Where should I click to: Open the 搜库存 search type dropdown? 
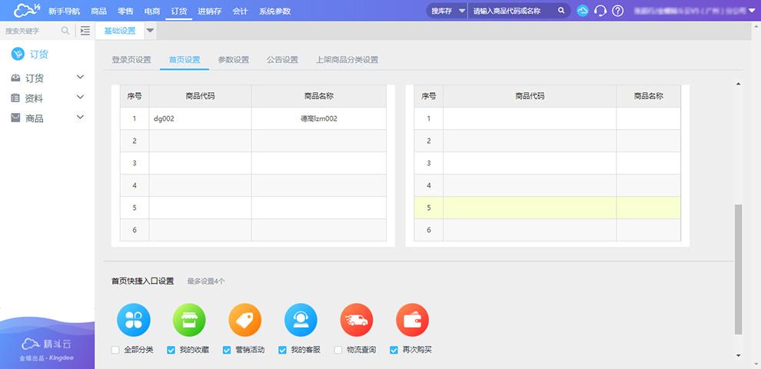[447, 11]
